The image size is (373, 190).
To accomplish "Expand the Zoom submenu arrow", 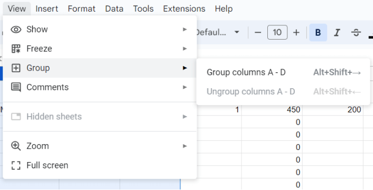I will click(x=185, y=146).
